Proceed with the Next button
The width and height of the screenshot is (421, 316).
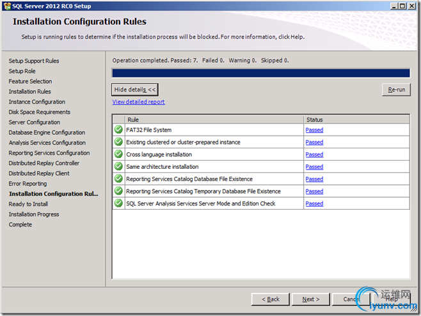coord(311,299)
